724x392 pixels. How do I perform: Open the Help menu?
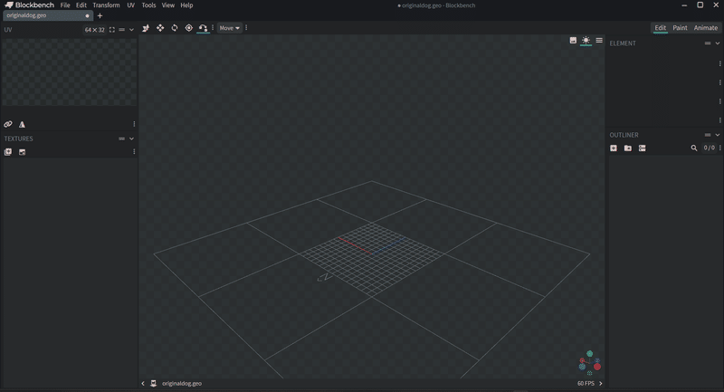tap(186, 5)
